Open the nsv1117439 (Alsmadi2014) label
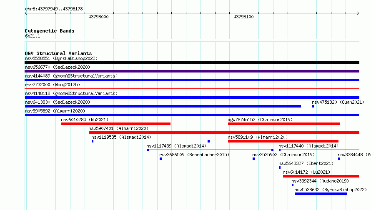Image resolution: width=371 pixels, height=210 pixels. 176,146
